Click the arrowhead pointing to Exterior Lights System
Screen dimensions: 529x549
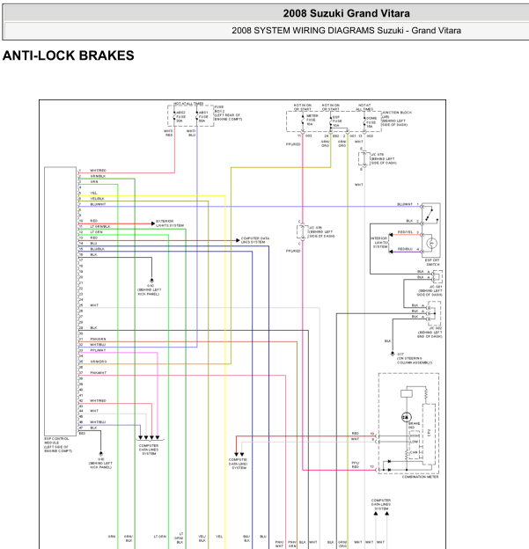(x=153, y=223)
